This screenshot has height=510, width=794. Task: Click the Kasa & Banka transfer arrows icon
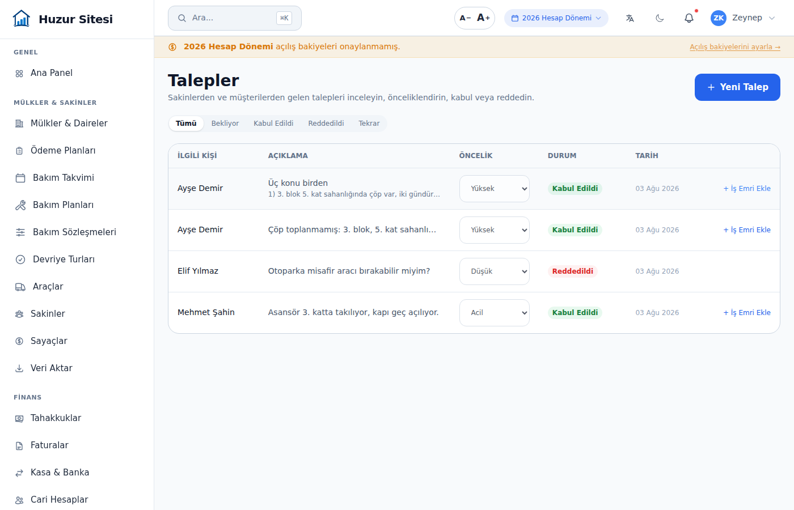point(19,473)
